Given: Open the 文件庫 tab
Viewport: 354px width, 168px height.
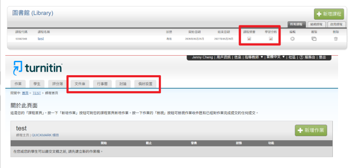Looking at the screenshot, I should point(80,84).
